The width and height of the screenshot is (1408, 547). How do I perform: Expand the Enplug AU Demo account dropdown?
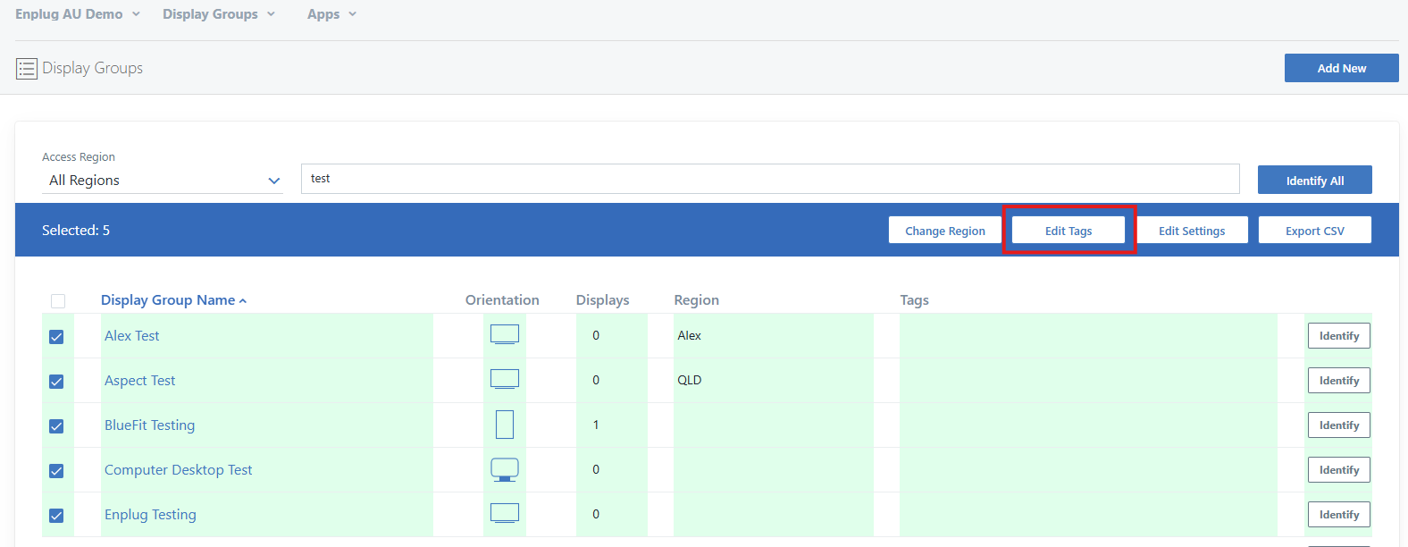click(x=78, y=14)
